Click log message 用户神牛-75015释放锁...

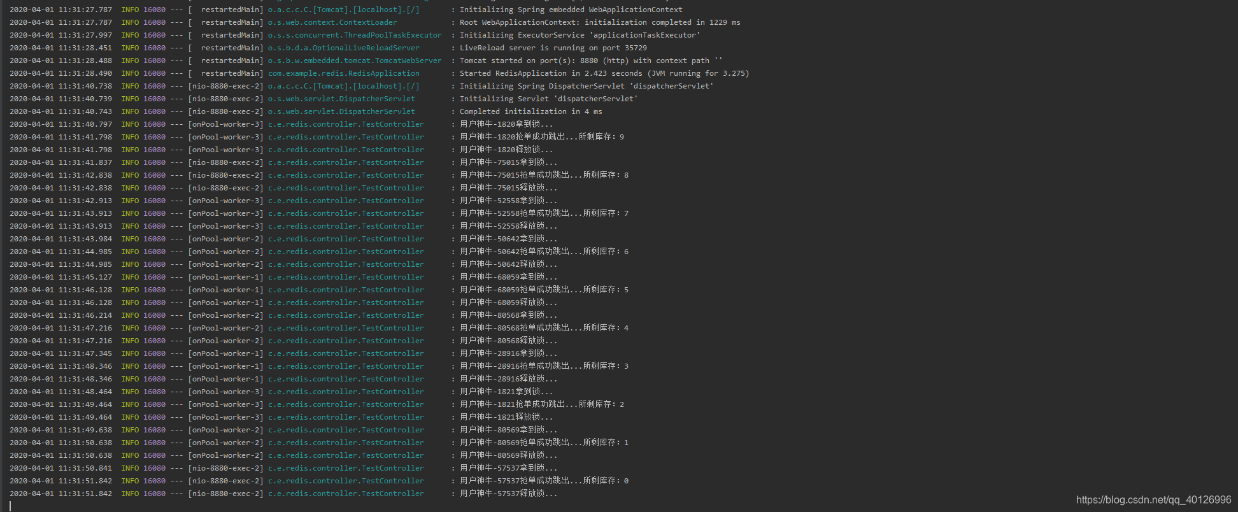coord(509,188)
